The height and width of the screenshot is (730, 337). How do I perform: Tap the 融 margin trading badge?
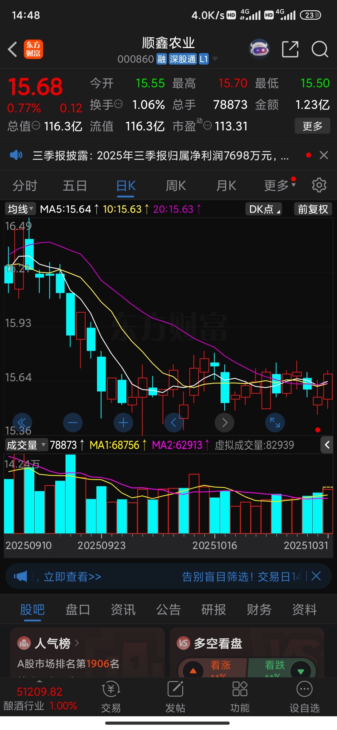(161, 59)
